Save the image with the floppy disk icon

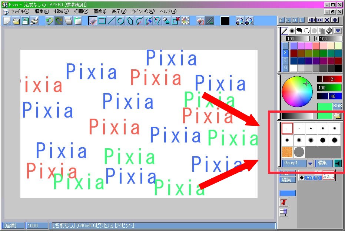coord(26,21)
